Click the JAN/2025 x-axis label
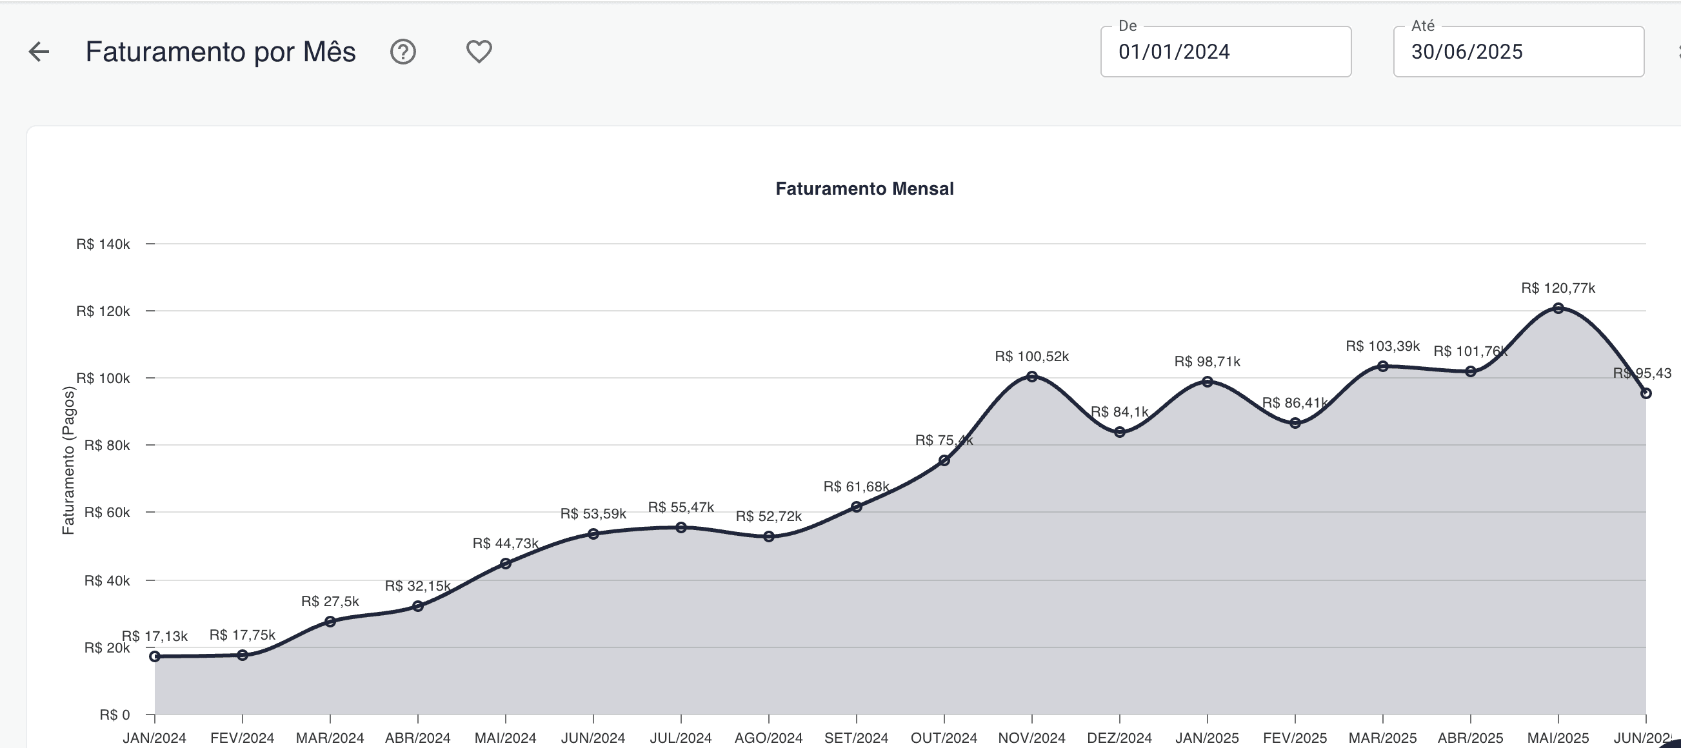Screen dimensions: 1681x748 (x=1207, y=738)
